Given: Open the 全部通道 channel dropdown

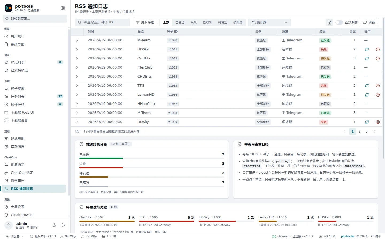Looking at the screenshot, I should (x=269, y=22).
